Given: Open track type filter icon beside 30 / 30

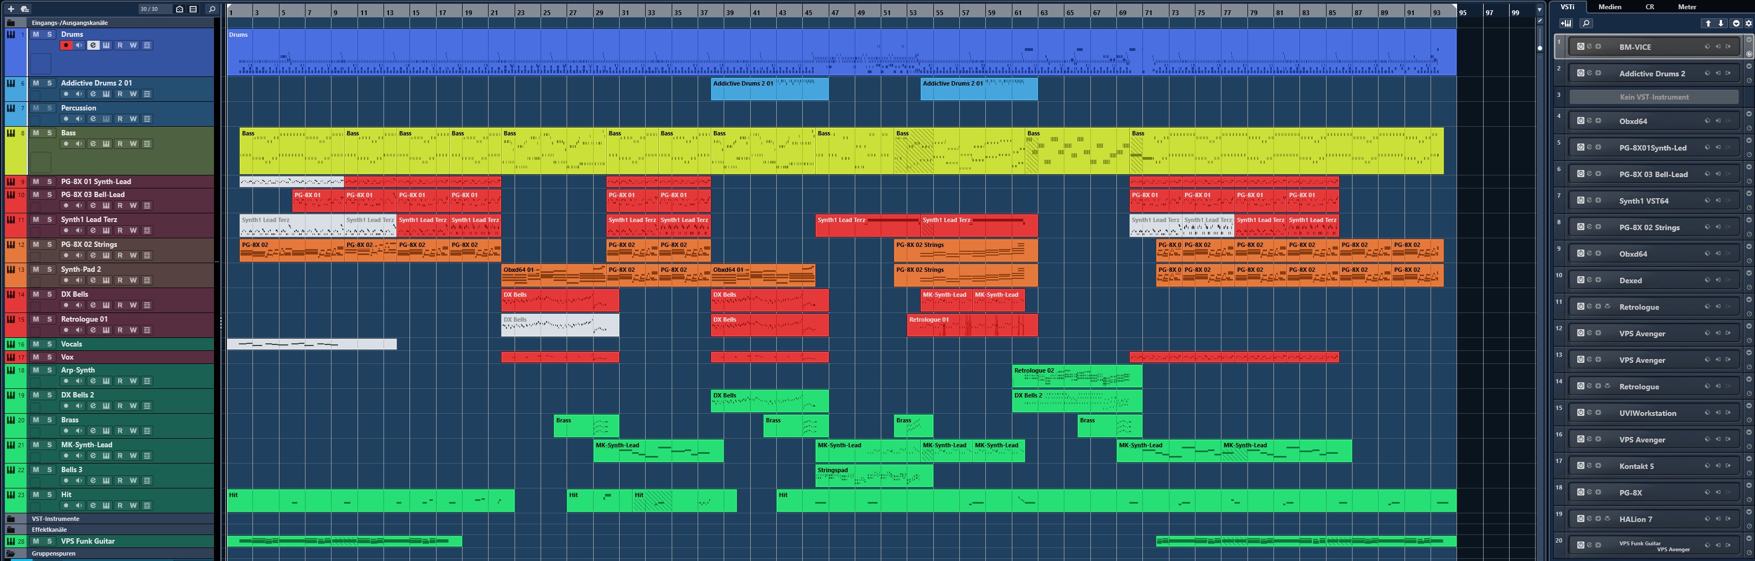Looking at the screenshot, I should 179,9.
